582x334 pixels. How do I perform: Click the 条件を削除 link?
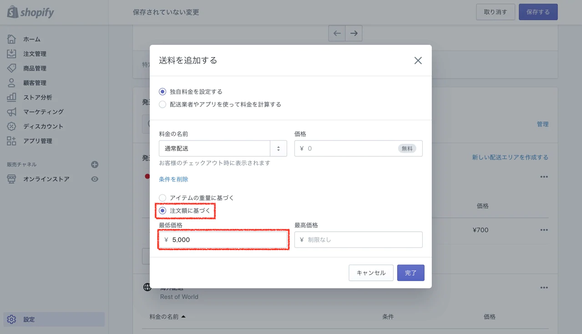click(173, 179)
